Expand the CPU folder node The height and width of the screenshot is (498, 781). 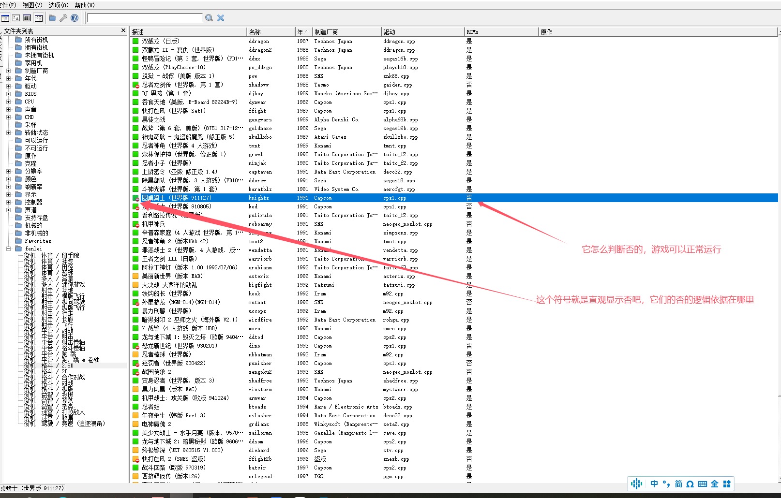(x=8, y=102)
